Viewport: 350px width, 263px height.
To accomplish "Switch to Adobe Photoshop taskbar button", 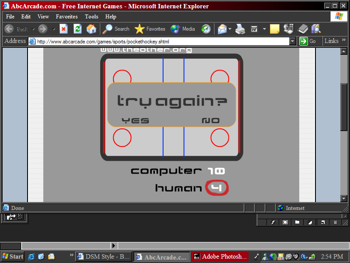I will tap(220, 256).
